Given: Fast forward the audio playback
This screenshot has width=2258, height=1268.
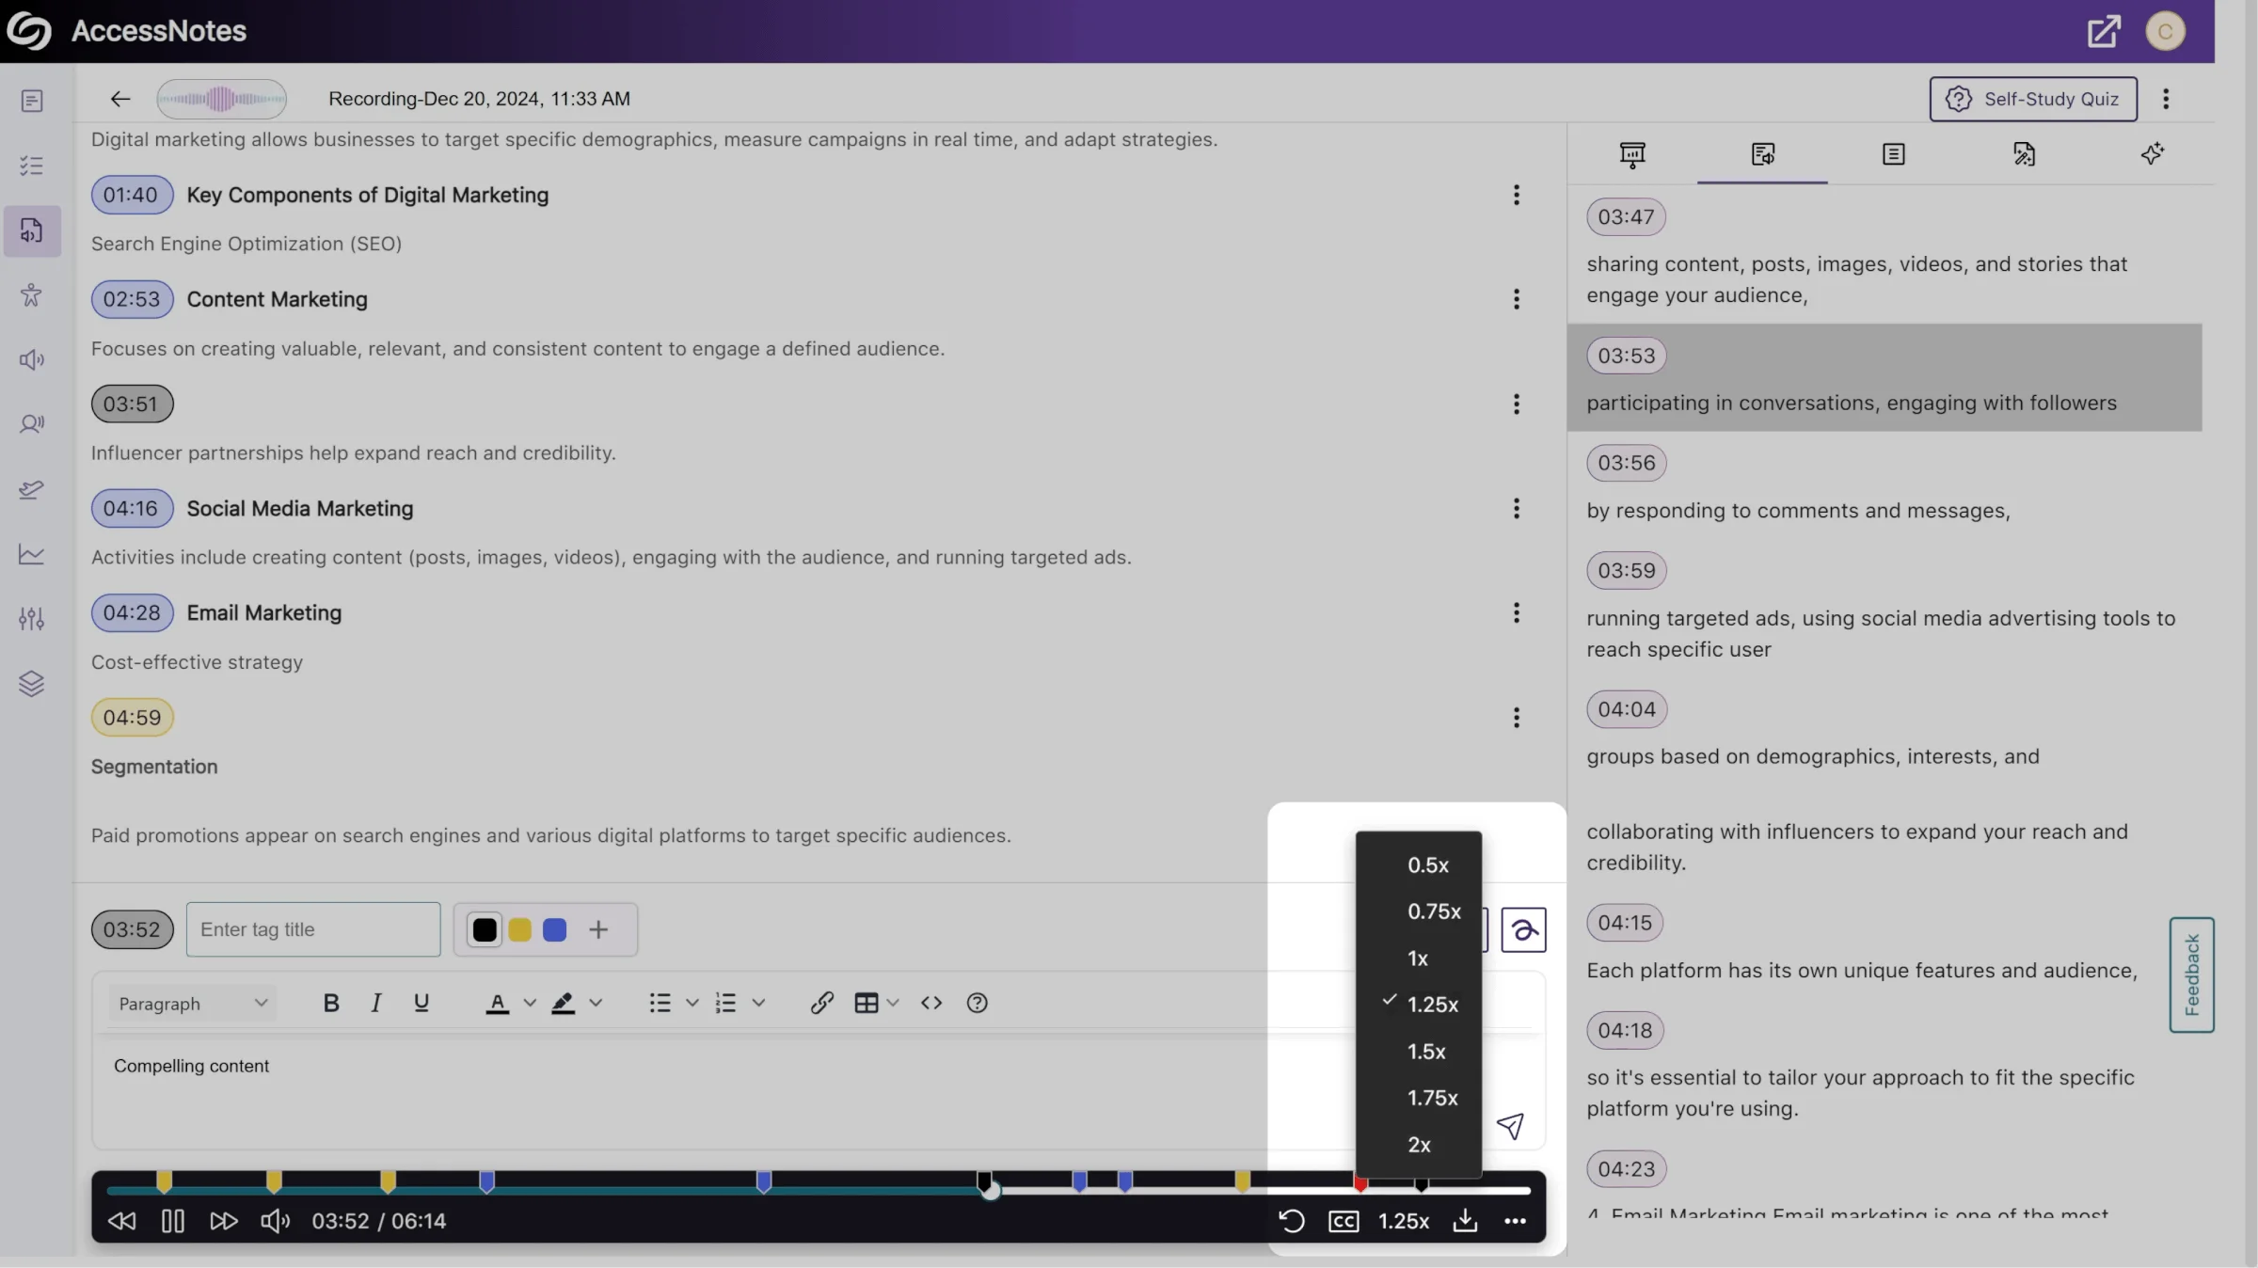Looking at the screenshot, I should (x=224, y=1221).
